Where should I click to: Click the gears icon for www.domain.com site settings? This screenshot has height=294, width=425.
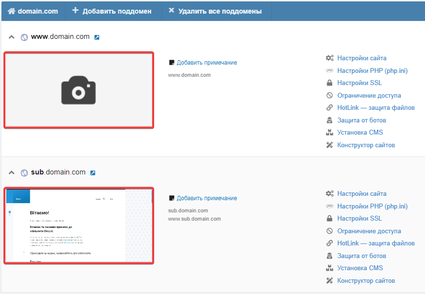[330, 58]
